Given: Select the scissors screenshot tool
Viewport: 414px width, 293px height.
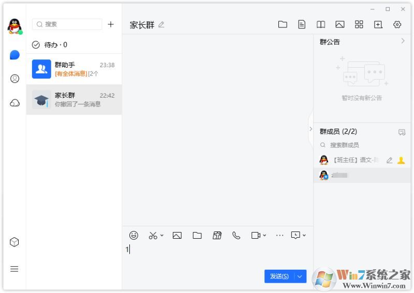Looking at the screenshot, I should pyautogui.click(x=153, y=235).
